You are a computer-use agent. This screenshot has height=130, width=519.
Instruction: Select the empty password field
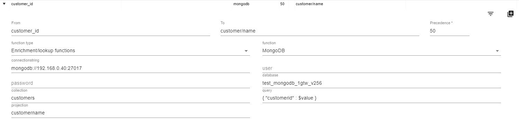pyautogui.click(x=131, y=83)
